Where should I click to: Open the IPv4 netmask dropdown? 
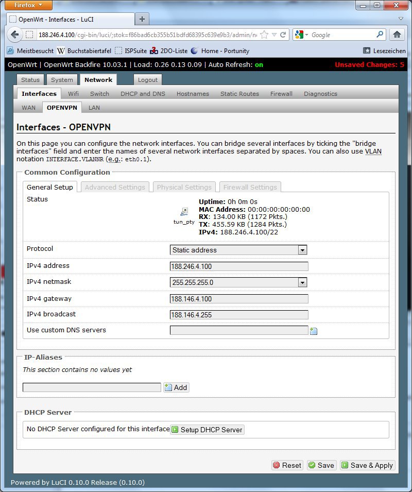(302, 282)
